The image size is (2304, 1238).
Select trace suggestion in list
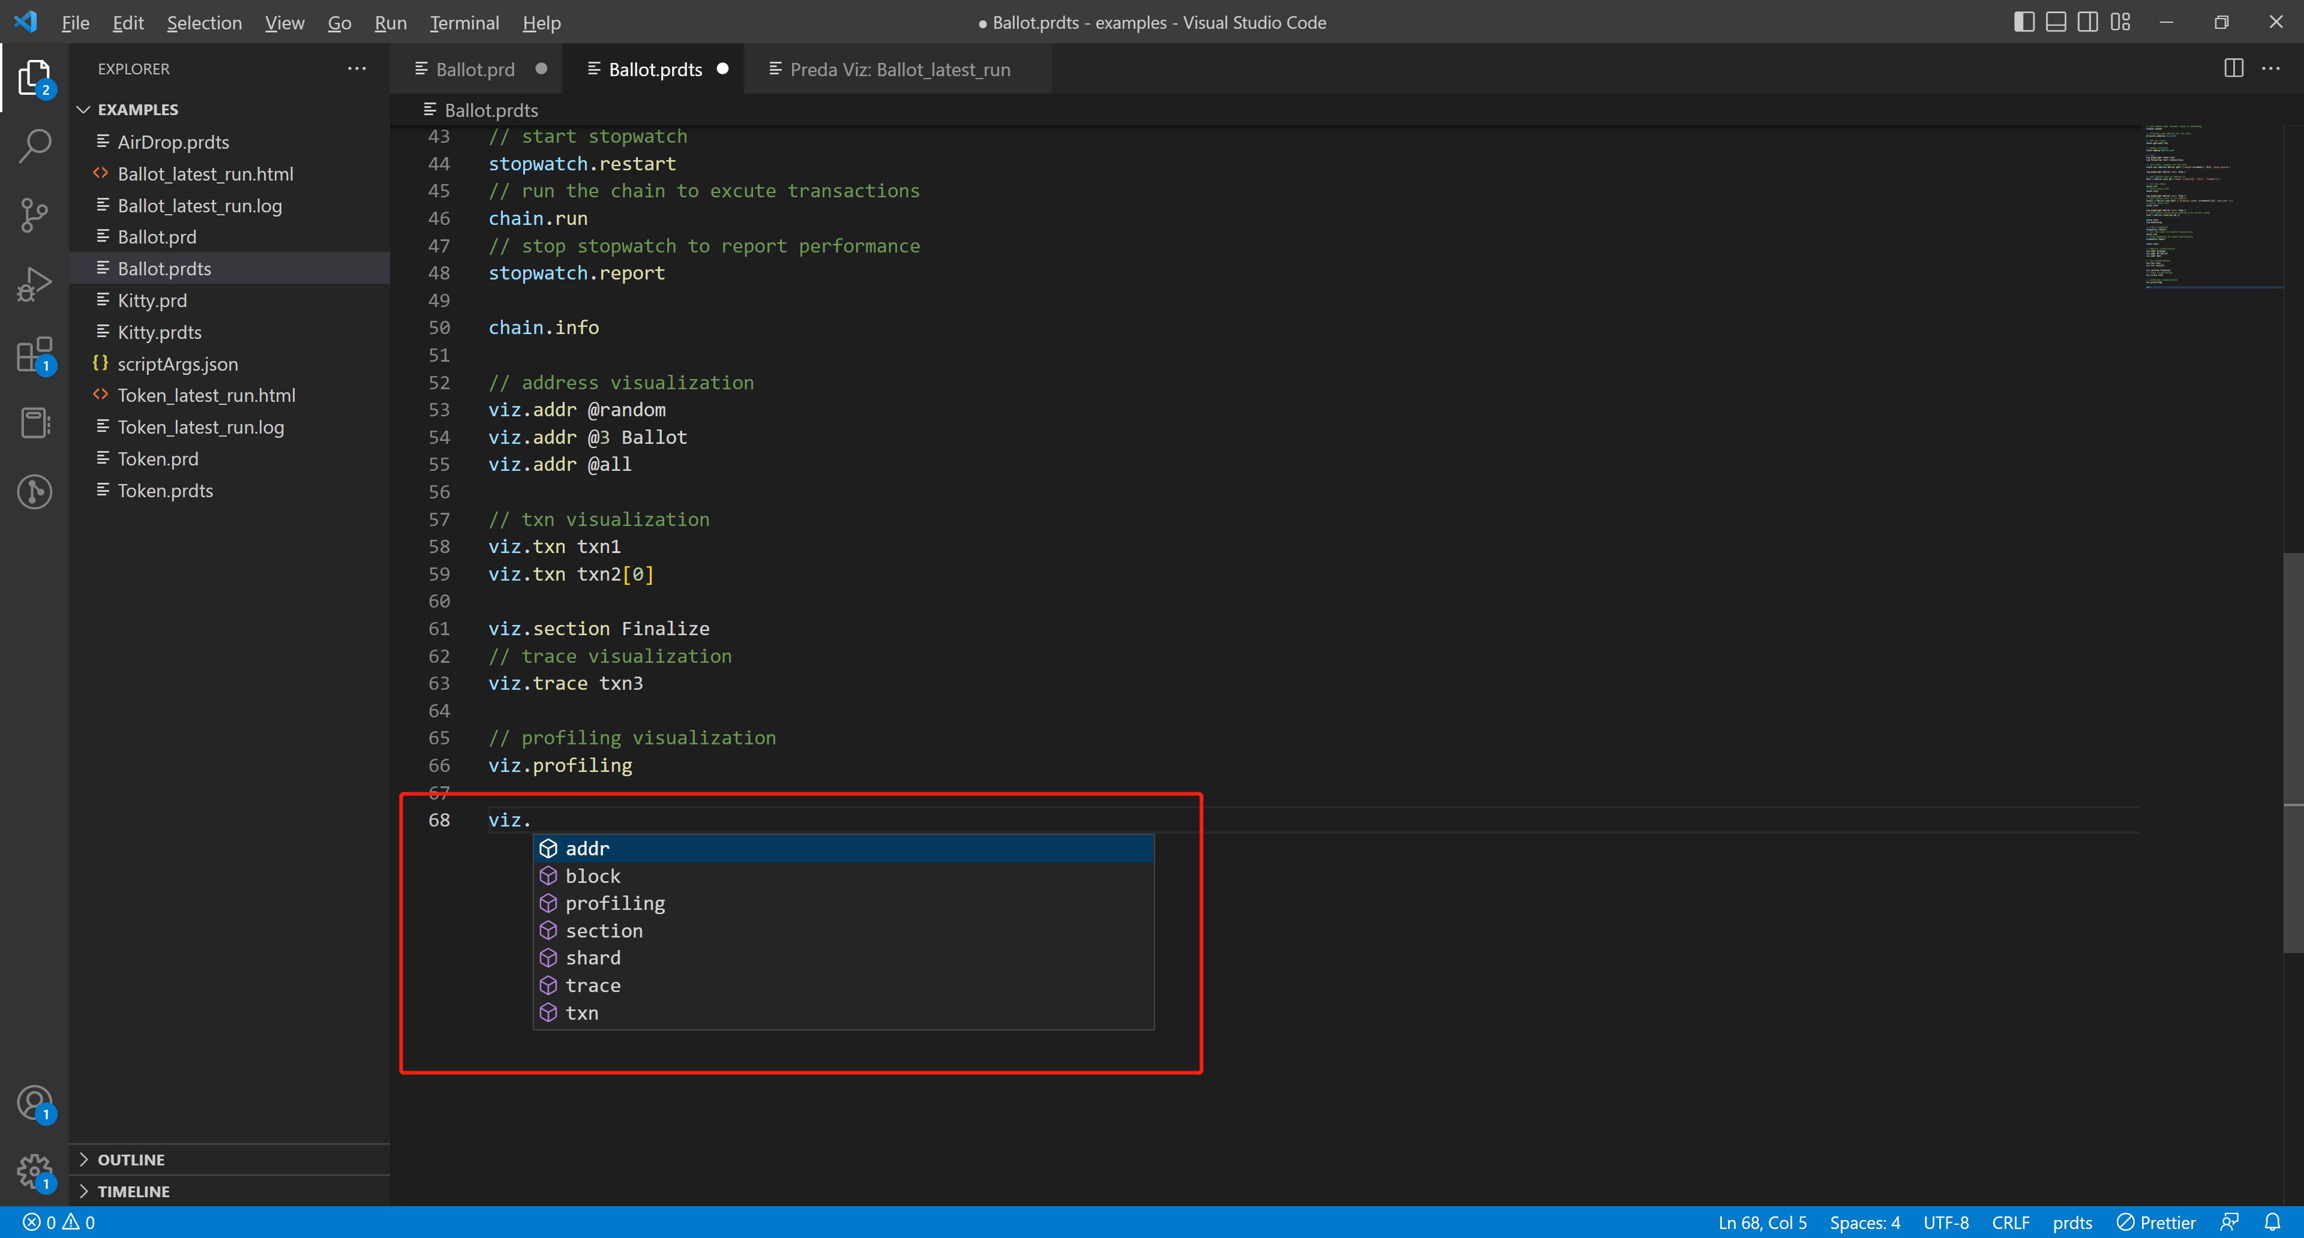click(844, 985)
